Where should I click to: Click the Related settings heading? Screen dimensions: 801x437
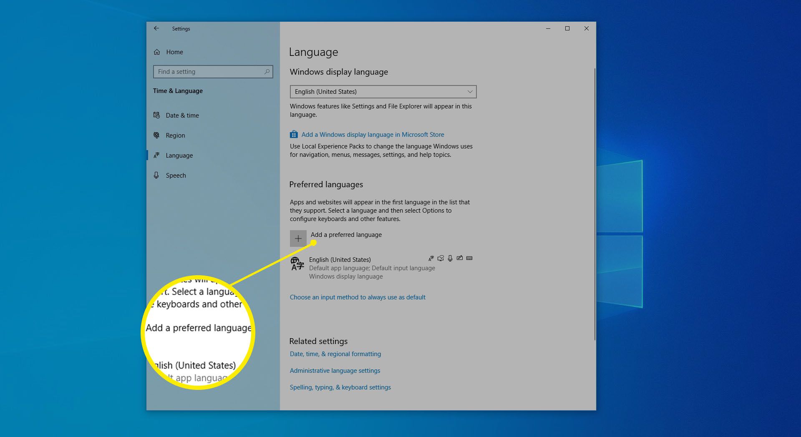(x=318, y=341)
